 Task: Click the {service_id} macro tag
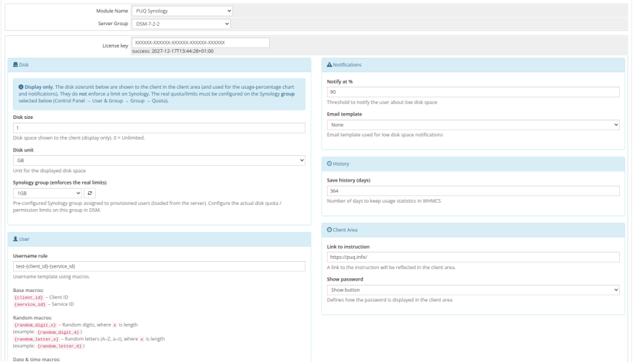(x=30, y=304)
